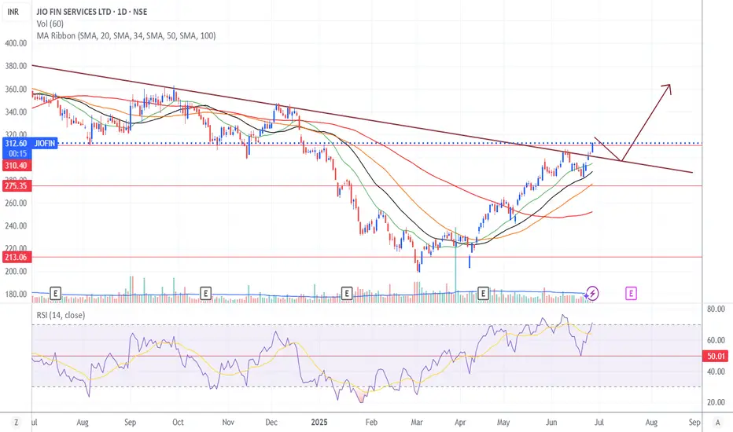The width and height of the screenshot is (733, 432).
Task: Click the 200.00 price axis label
Action: [16, 271]
